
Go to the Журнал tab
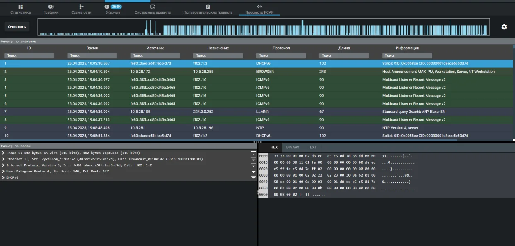pos(113,10)
